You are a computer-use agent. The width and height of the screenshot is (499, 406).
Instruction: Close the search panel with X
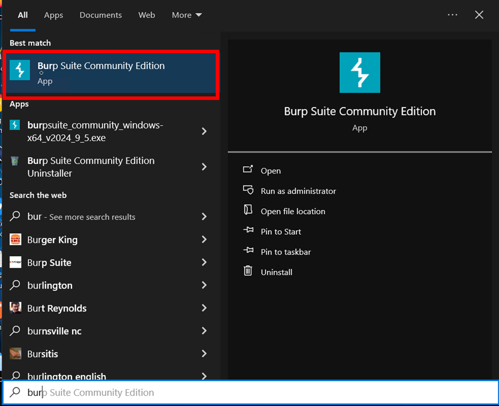[x=479, y=15]
